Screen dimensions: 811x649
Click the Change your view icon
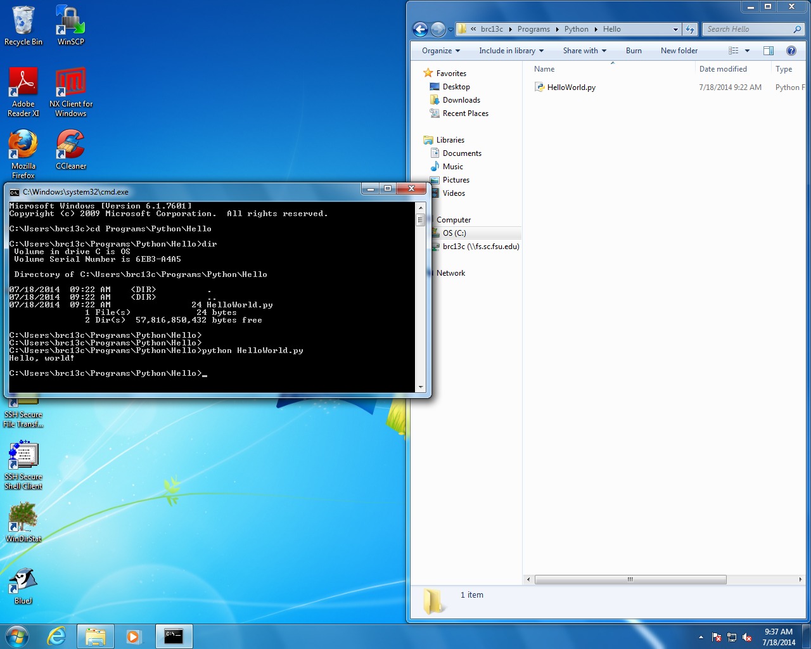click(x=734, y=51)
